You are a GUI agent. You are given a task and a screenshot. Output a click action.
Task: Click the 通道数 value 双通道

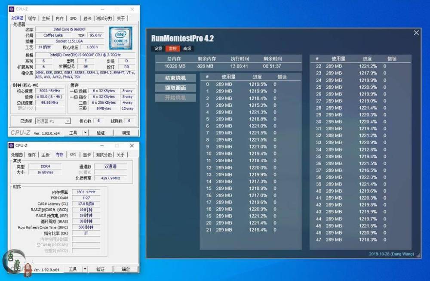pyautogui.click(x=111, y=166)
